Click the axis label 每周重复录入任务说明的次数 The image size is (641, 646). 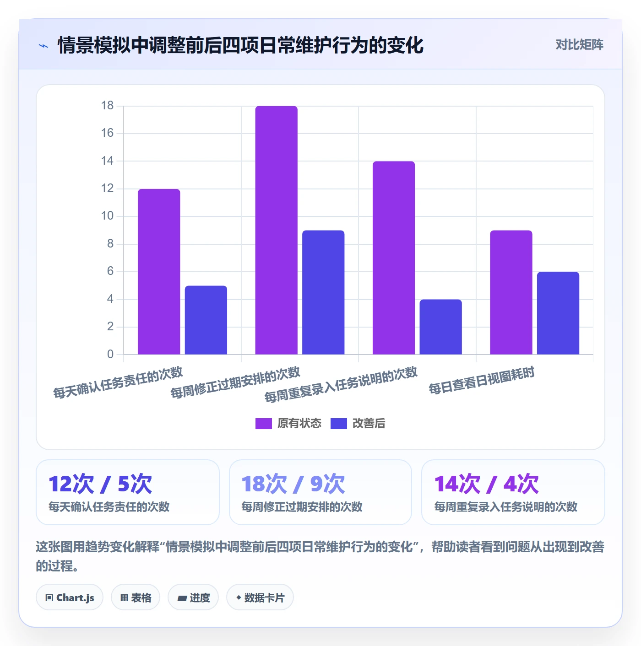[x=341, y=385]
